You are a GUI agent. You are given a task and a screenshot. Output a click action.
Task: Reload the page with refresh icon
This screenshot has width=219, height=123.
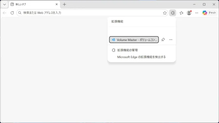pos(12,13)
